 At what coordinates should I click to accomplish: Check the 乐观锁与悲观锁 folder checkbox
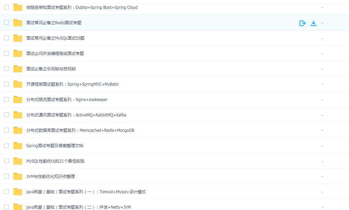coord(7,68)
